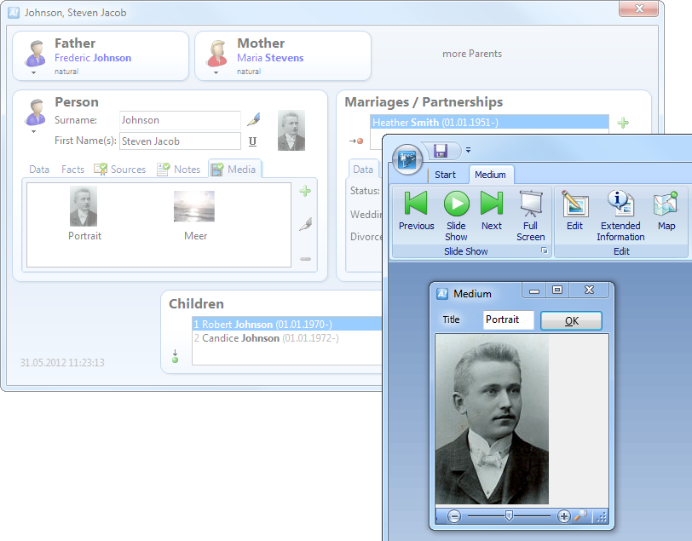Expand the Father person icon dropdown
The height and width of the screenshot is (541, 692).
click(x=35, y=72)
